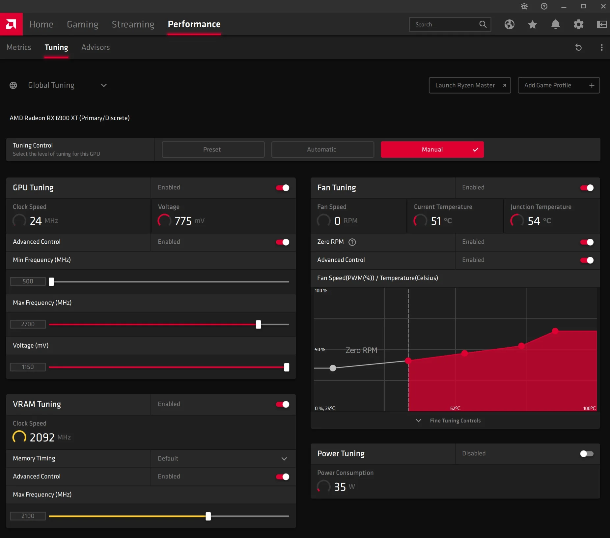The image size is (610, 538).
Task: Open the Advisors sub-tab
Action: 96,47
